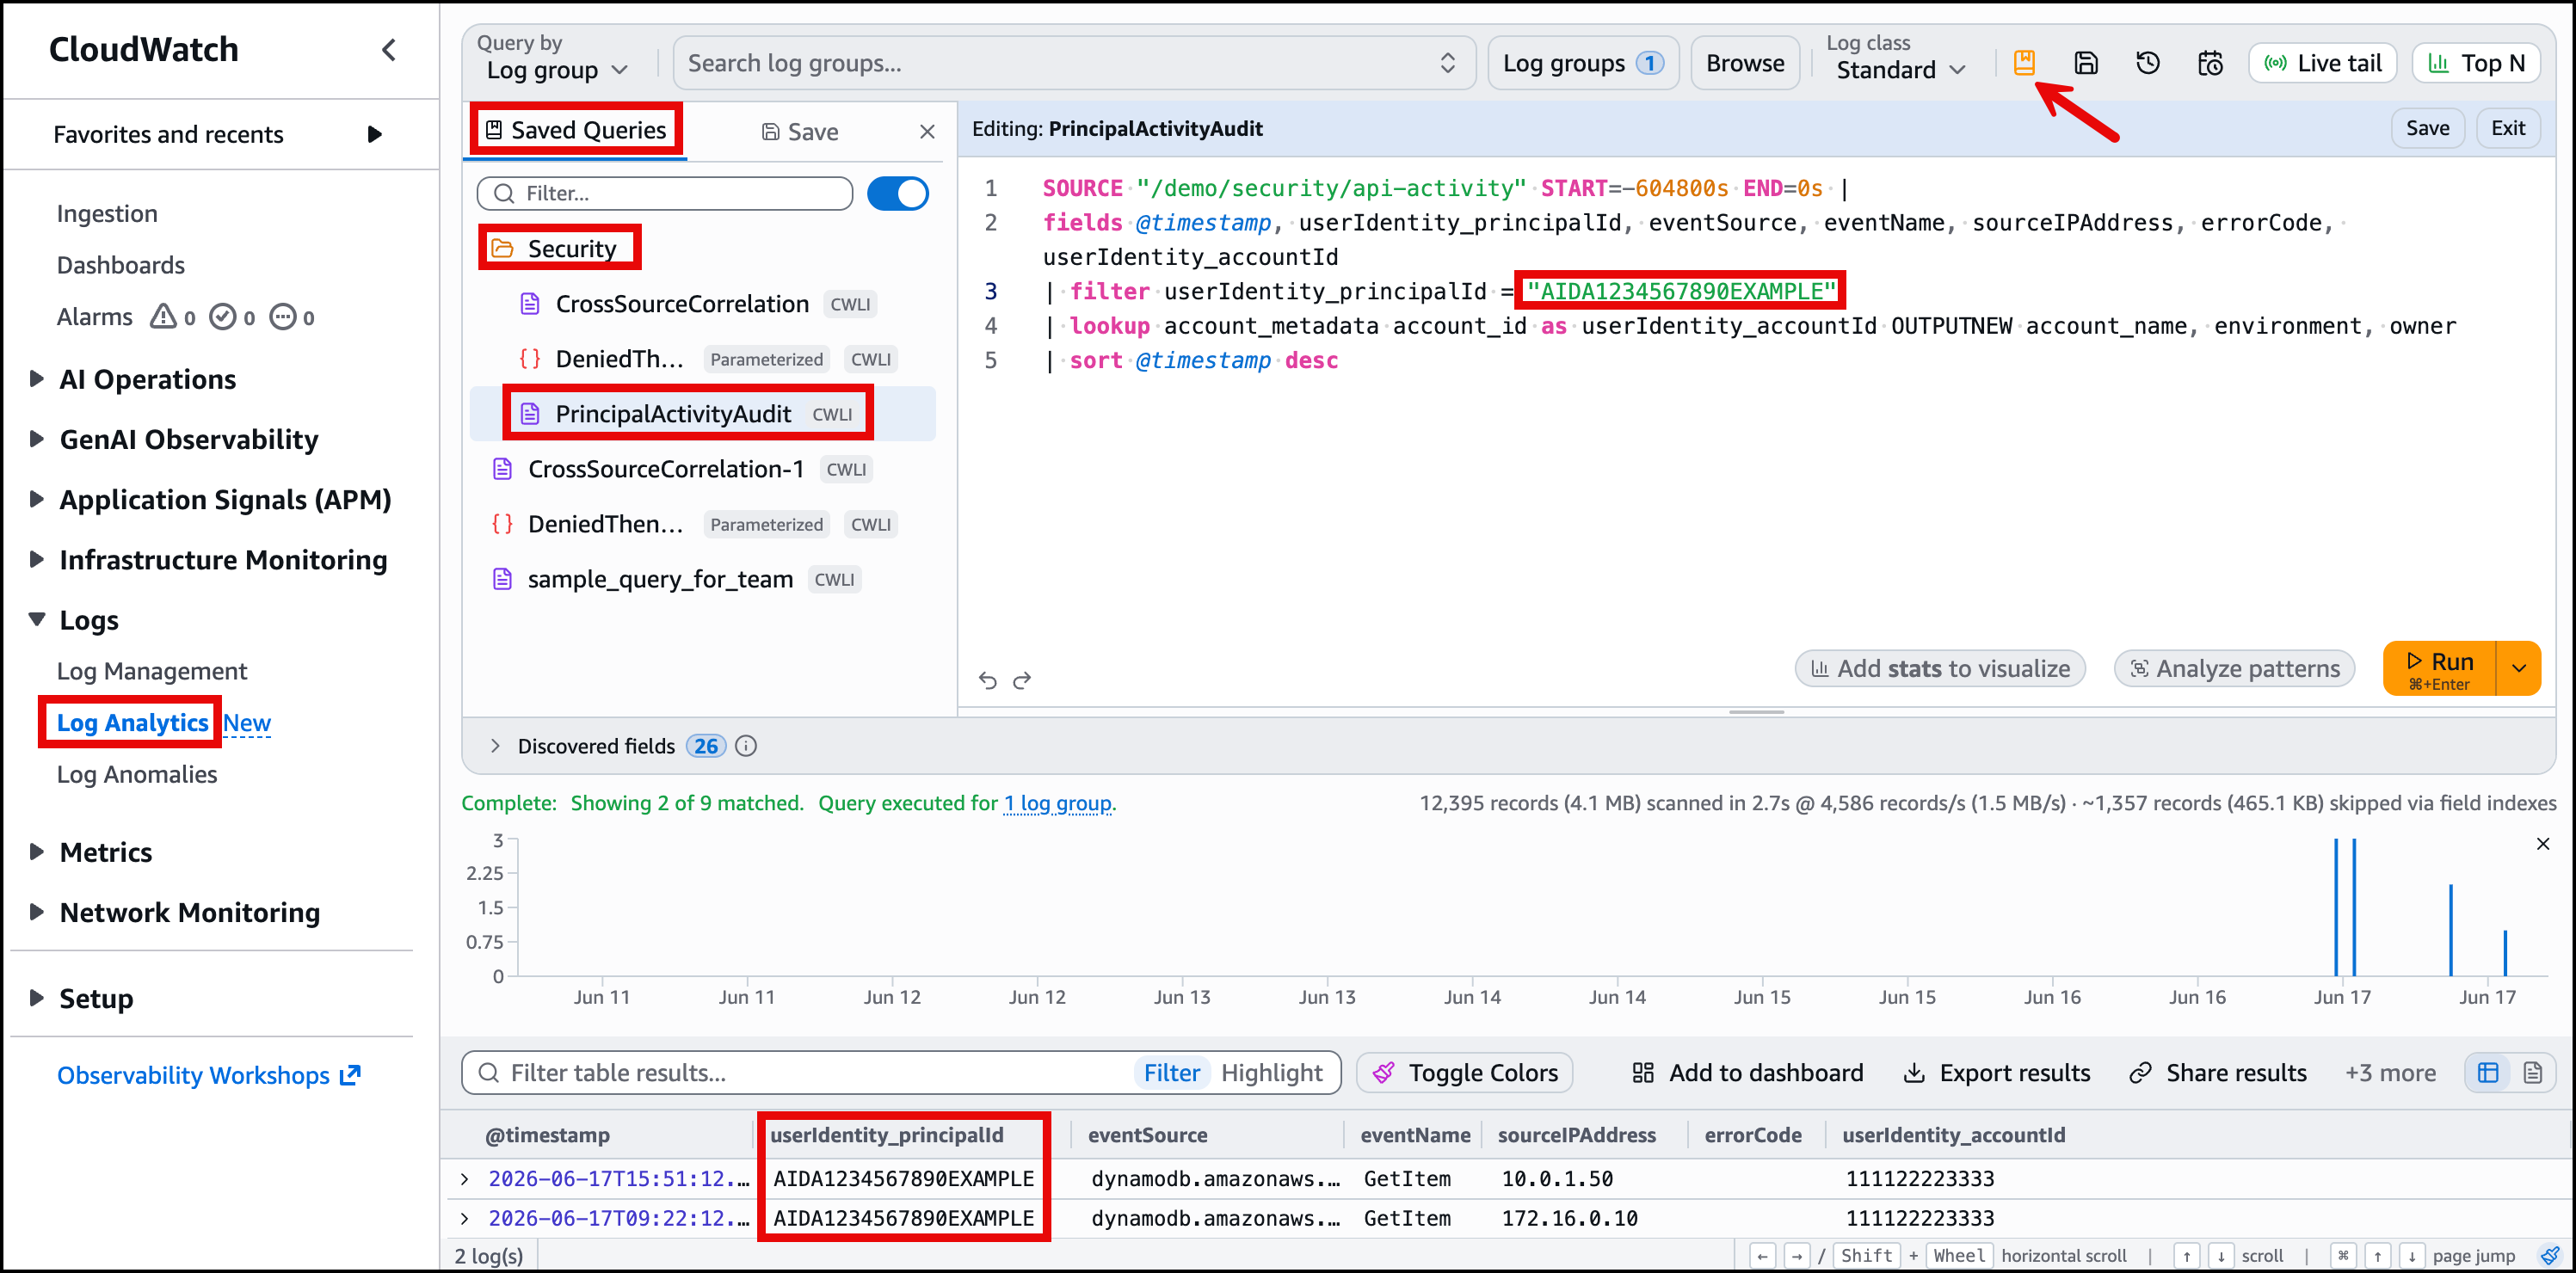Collapse the Logs section
This screenshot has width=2576, height=1273.
click(36, 619)
